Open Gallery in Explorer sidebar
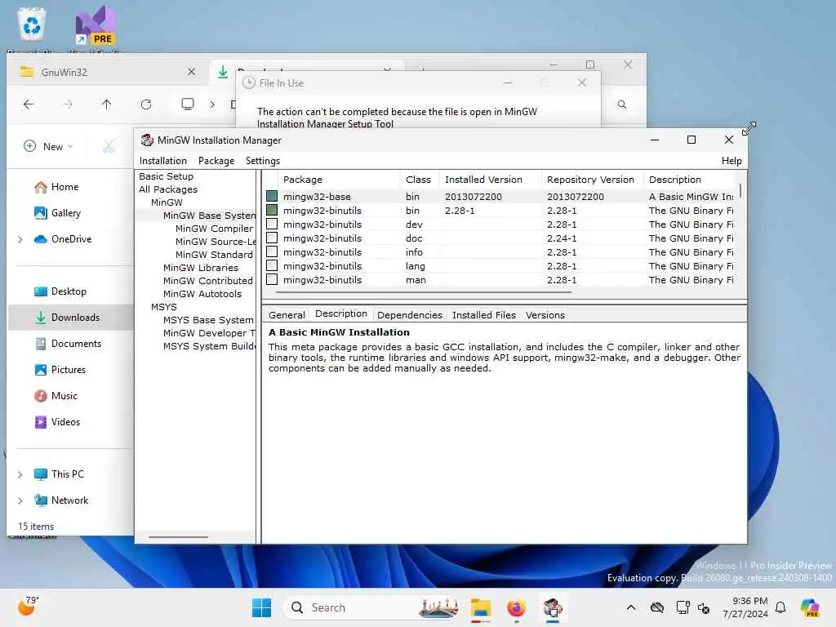This screenshot has width=836, height=627. [58, 213]
